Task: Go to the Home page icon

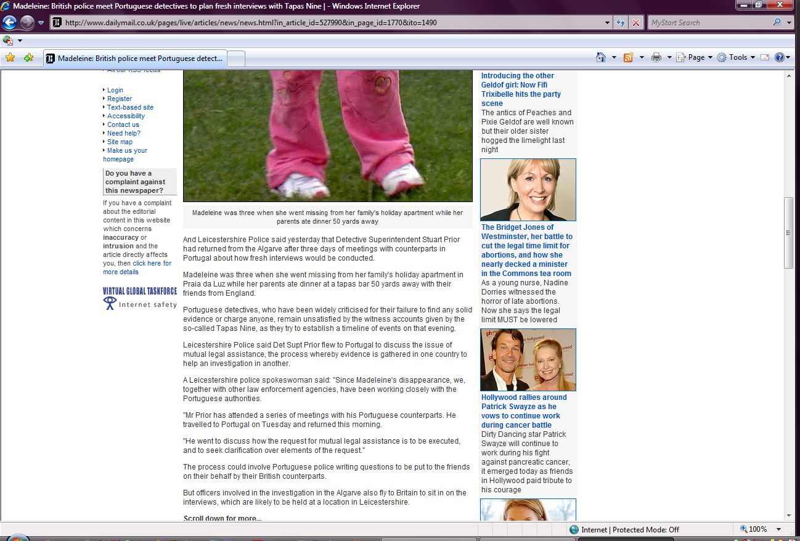Action: click(601, 57)
